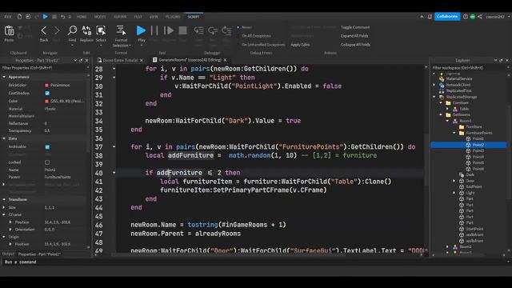
Task: Expand the Room2 model in Explorer
Action: 448,247
